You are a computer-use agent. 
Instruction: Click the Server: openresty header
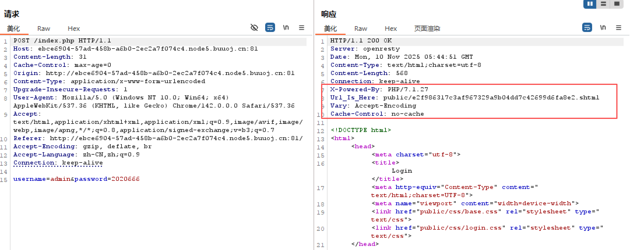tap(365, 49)
